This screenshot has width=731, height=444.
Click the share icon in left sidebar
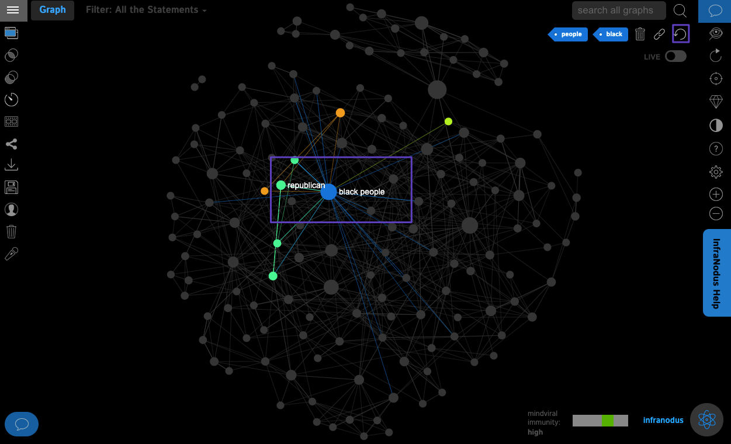(11, 144)
